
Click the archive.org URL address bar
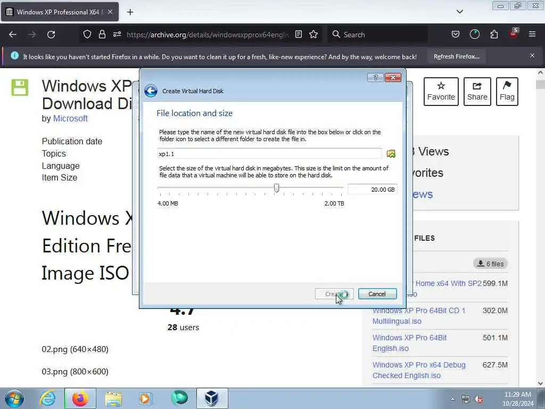click(208, 35)
